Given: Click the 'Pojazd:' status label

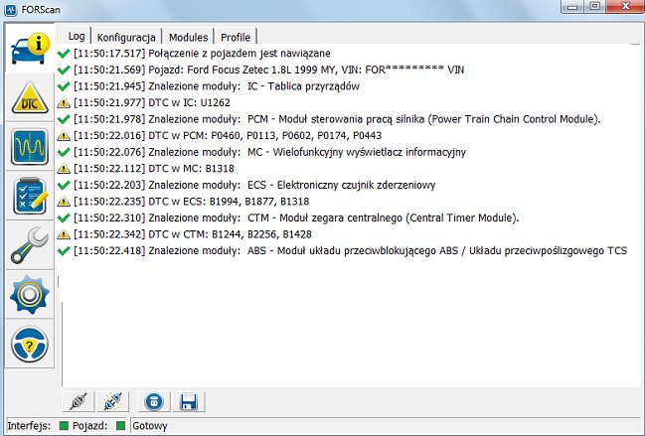Looking at the screenshot, I should 89,426.
